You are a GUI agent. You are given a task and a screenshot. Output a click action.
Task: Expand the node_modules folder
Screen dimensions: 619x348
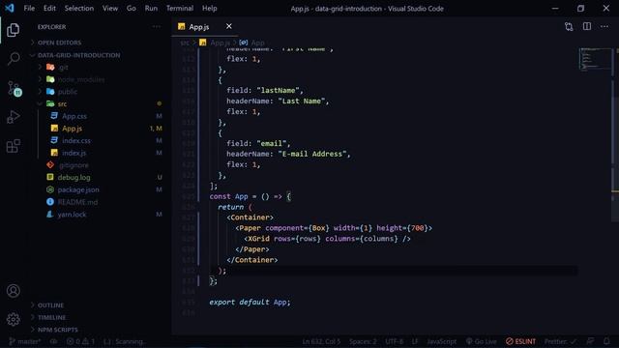[x=81, y=79]
